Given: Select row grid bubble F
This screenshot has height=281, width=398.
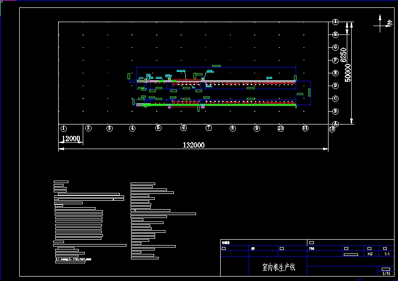Looking at the screenshot, I should tap(335, 60).
